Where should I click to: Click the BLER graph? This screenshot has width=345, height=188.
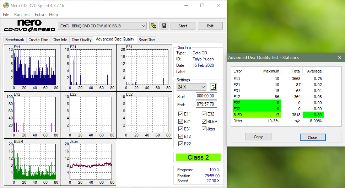coord(32,162)
